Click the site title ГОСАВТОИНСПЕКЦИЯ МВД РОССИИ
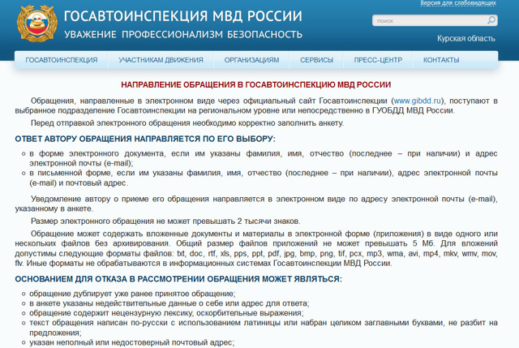This screenshot has width=519, height=348. pos(182,16)
